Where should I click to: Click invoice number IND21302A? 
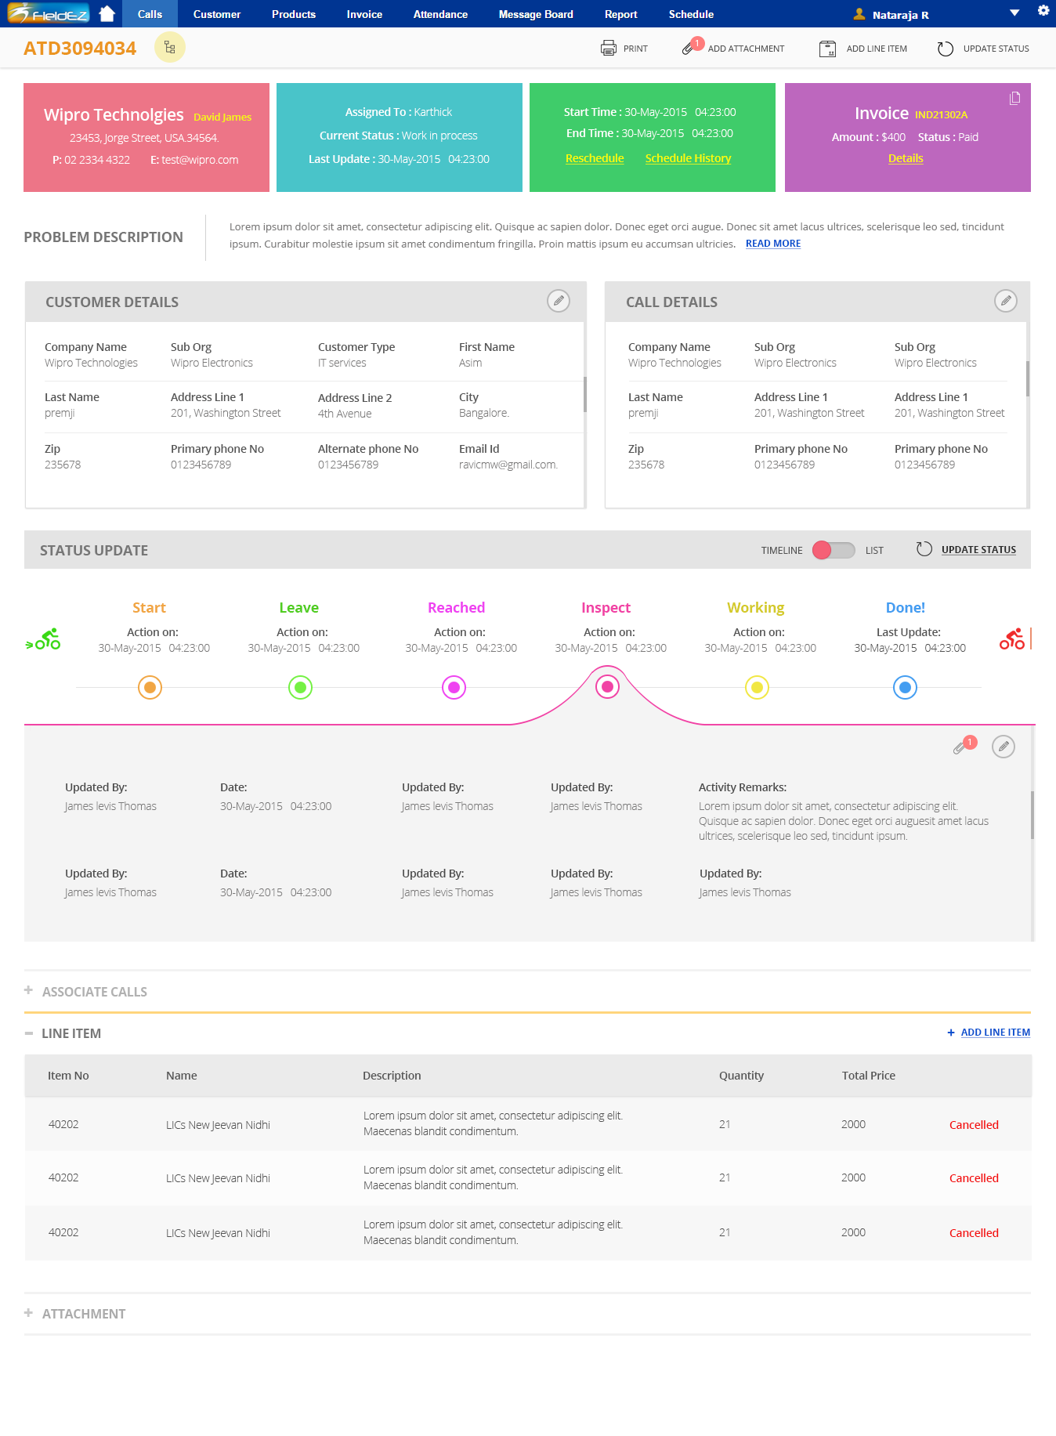tap(941, 114)
